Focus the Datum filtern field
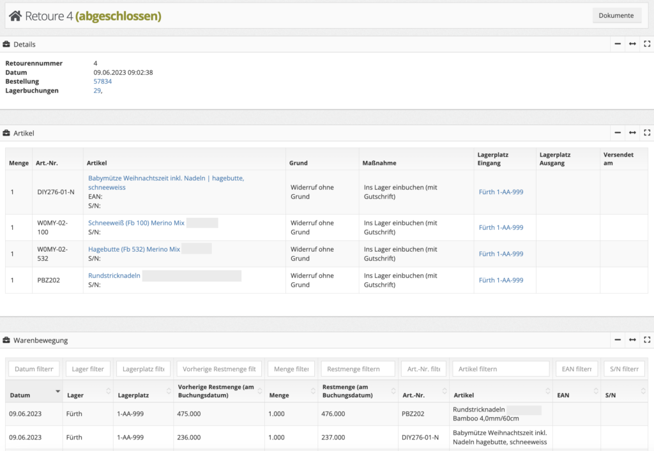 pos(34,369)
